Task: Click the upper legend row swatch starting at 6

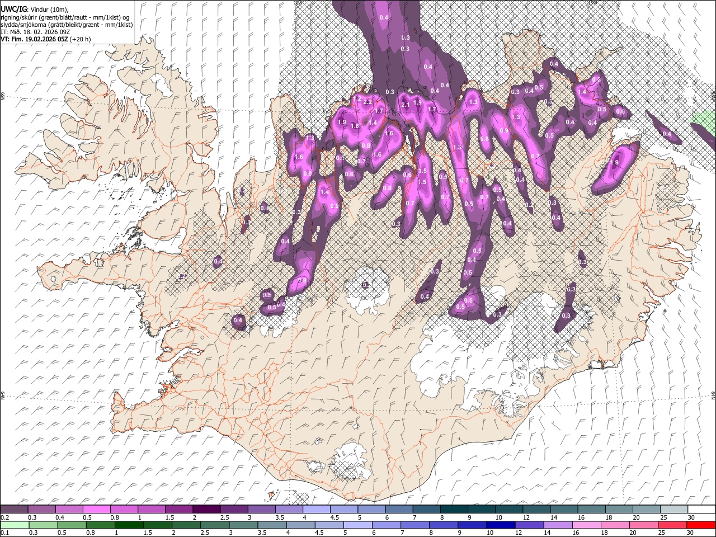Action: (x=399, y=509)
